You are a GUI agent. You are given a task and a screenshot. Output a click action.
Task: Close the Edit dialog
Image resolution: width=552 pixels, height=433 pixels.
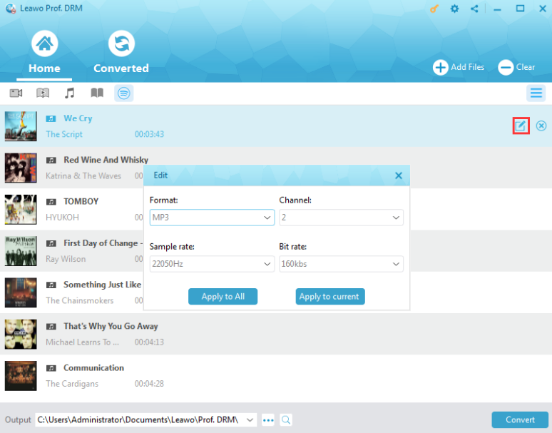tap(398, 175)
